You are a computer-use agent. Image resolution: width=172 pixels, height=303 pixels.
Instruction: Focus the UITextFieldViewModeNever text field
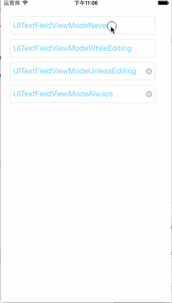pos(83,26)
